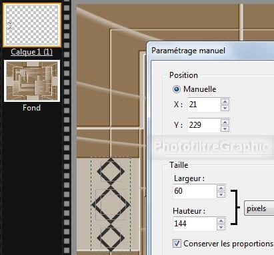Click the Hauteur input field
The height and width of the screenshot is (255, 274).
(x=195, y=224)
